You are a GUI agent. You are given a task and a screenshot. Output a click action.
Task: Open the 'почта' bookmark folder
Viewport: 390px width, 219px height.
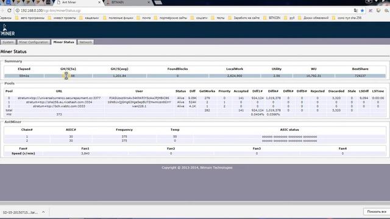(x=144, y=18)
